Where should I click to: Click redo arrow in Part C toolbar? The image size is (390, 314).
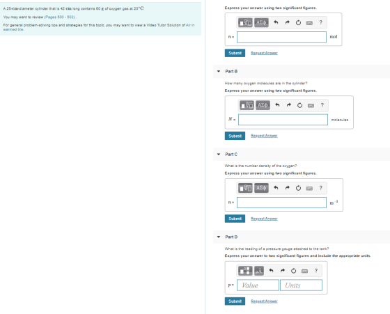pyautogui.click(x=287, y=188)
